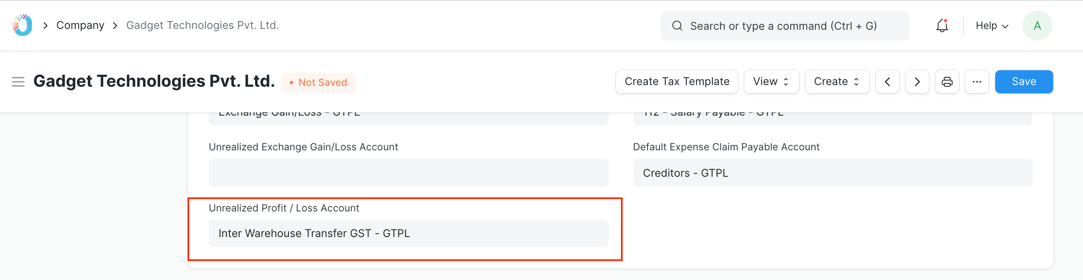
Task: Open the ellipsis more-options menu
Action: 977,82
